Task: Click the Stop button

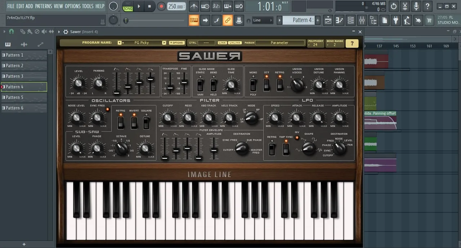Action: [x=149, y=6]
